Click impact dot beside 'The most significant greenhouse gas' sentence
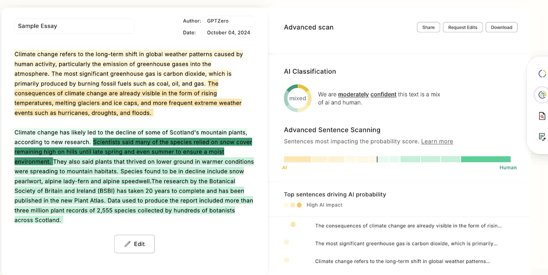The height and width of the screenshot is (275, 548). click(286, 243)
